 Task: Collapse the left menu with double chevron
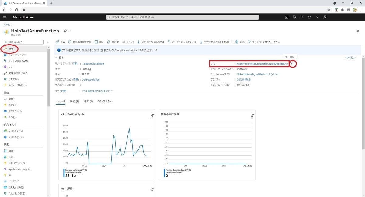47,42
